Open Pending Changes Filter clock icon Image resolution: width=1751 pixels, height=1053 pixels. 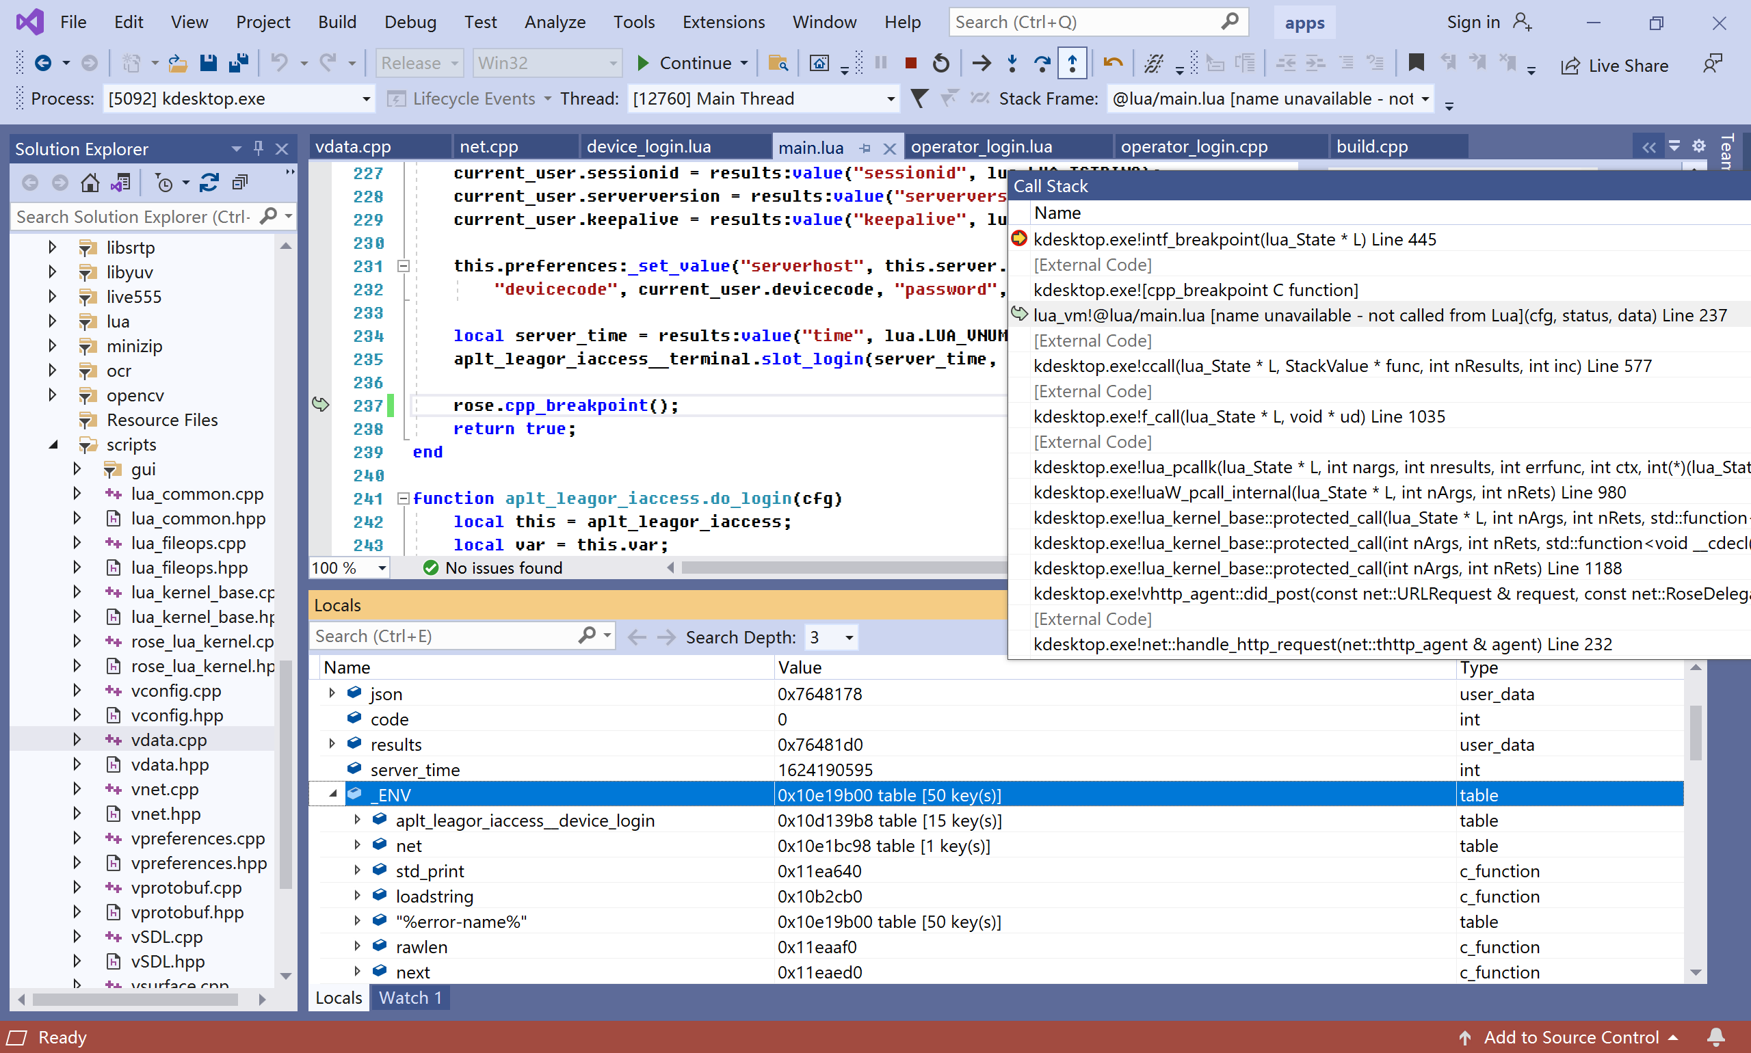[165, 183]
